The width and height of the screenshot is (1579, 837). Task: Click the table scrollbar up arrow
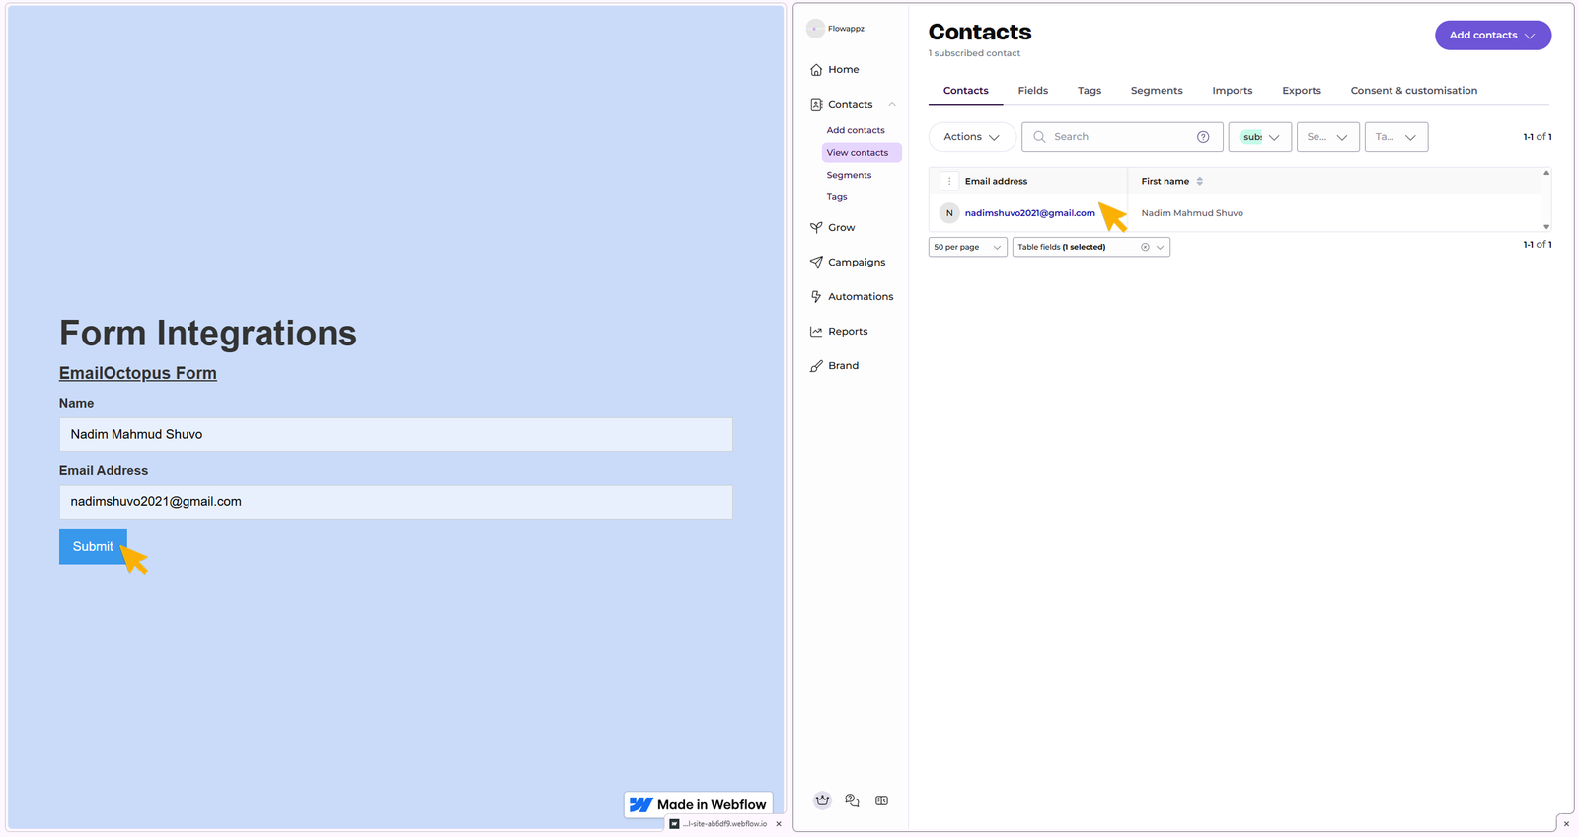point(1546,173)
